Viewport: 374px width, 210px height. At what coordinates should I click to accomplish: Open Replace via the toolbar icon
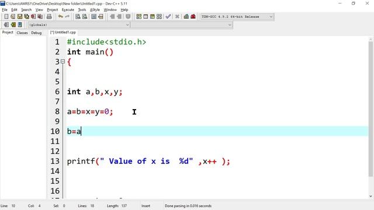pyautogui.click(x=85, y=16)
